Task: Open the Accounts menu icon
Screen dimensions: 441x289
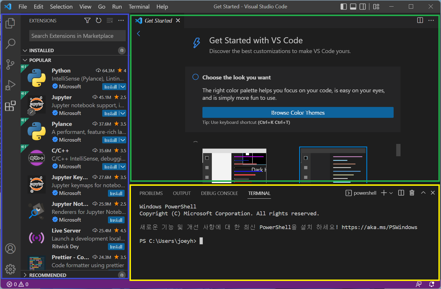Action: 10,249
